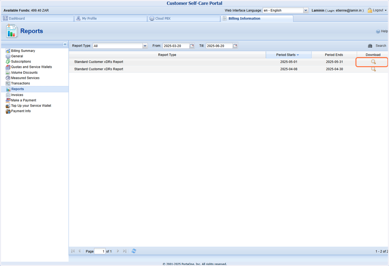
Task: Refresh the reports grid
Action: point(134,251)
